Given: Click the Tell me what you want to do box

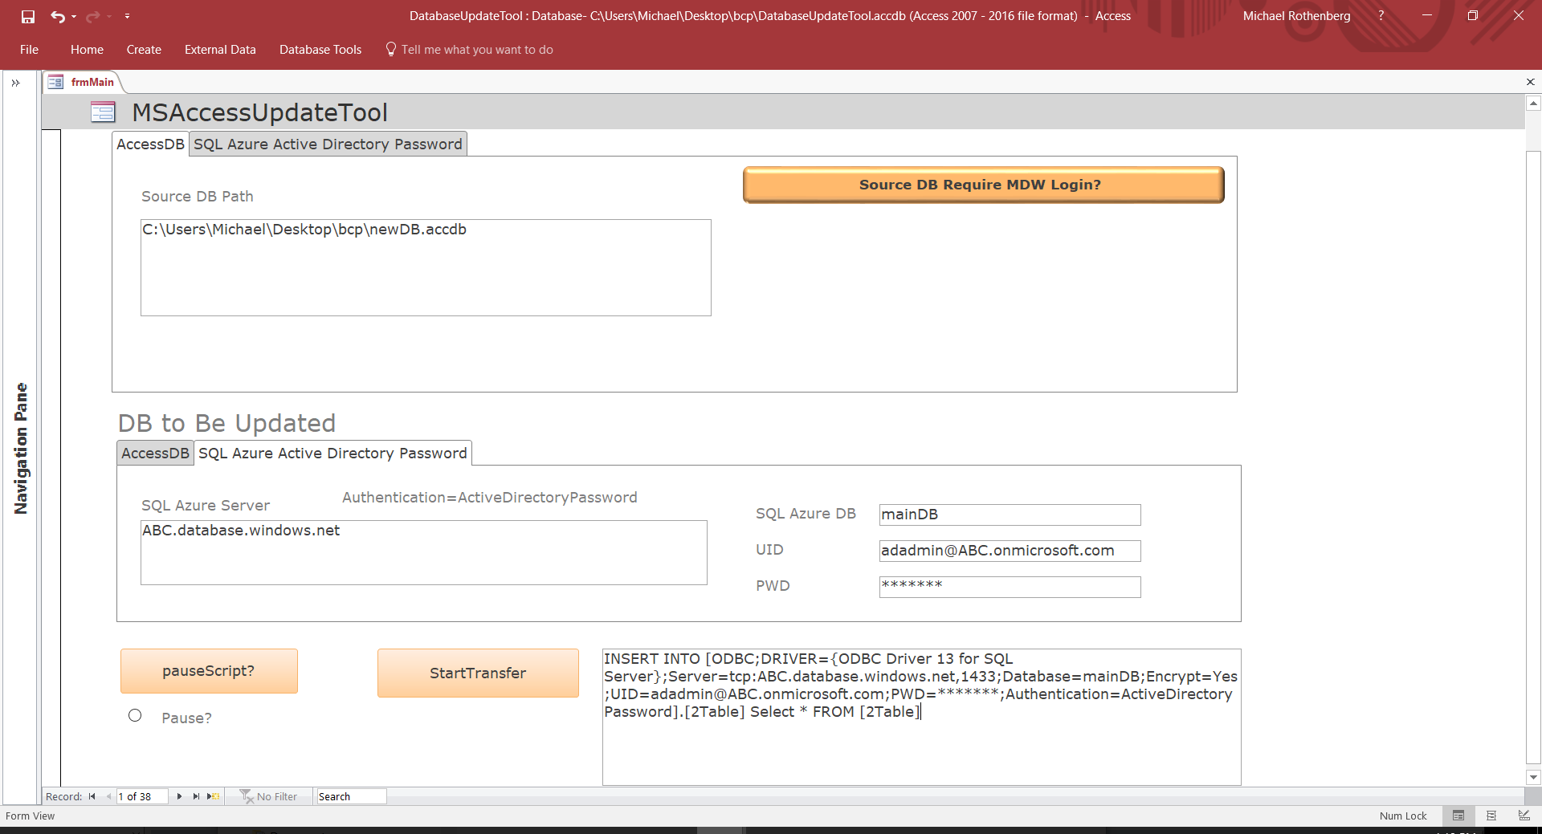Looking at the screenshot, I should (x=477, y=50).
